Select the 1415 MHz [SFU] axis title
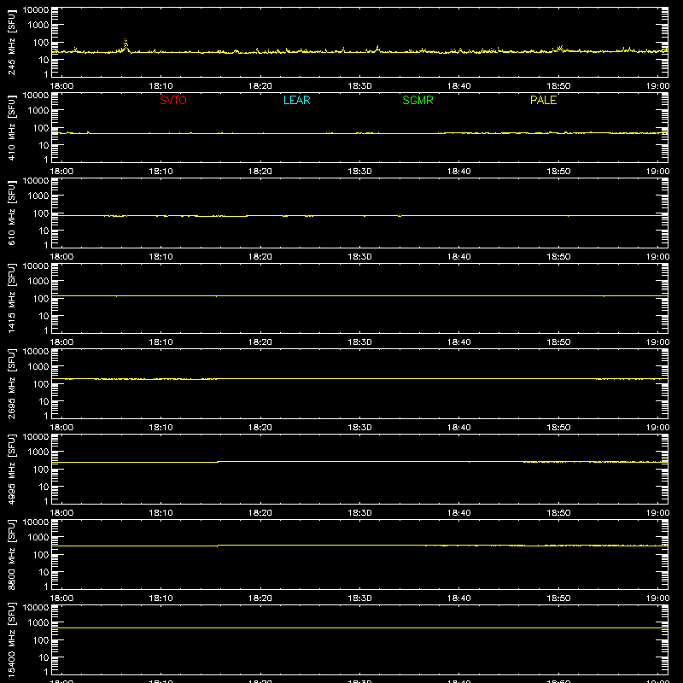Viewport: 683px width, 683px height. click(12, 298)
